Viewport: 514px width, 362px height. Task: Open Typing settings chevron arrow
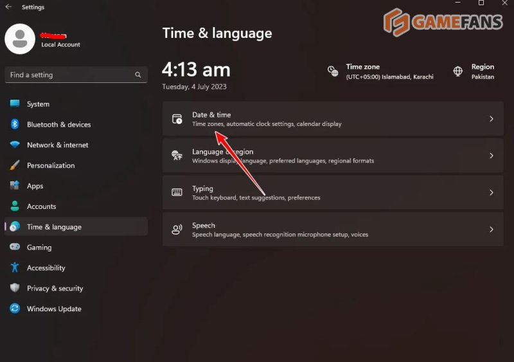coord(491,193)
